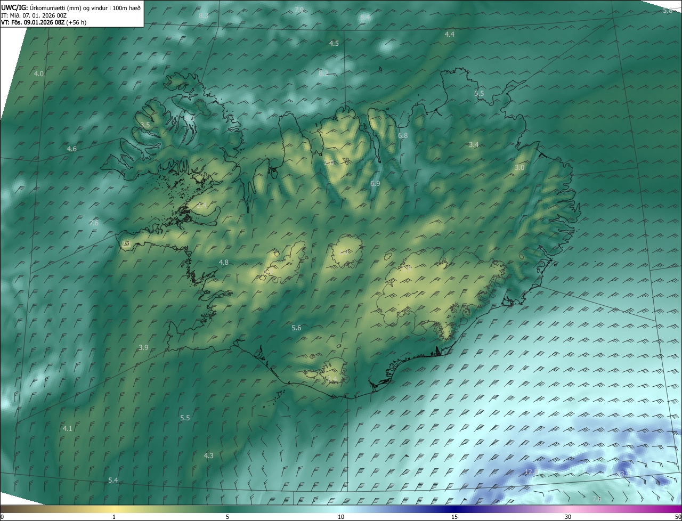Click the map value '8.3'

[x=203, y=15]
